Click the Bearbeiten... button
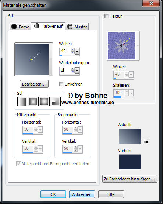The image size is (163, 204). click(34, 84)
